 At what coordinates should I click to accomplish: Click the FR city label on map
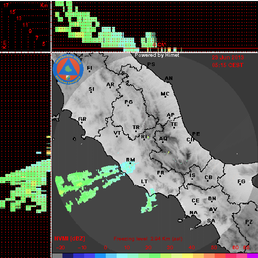click(160, 172)
